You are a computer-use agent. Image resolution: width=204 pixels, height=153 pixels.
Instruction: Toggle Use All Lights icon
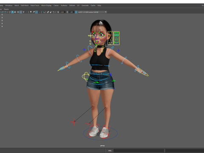point(24,12)
